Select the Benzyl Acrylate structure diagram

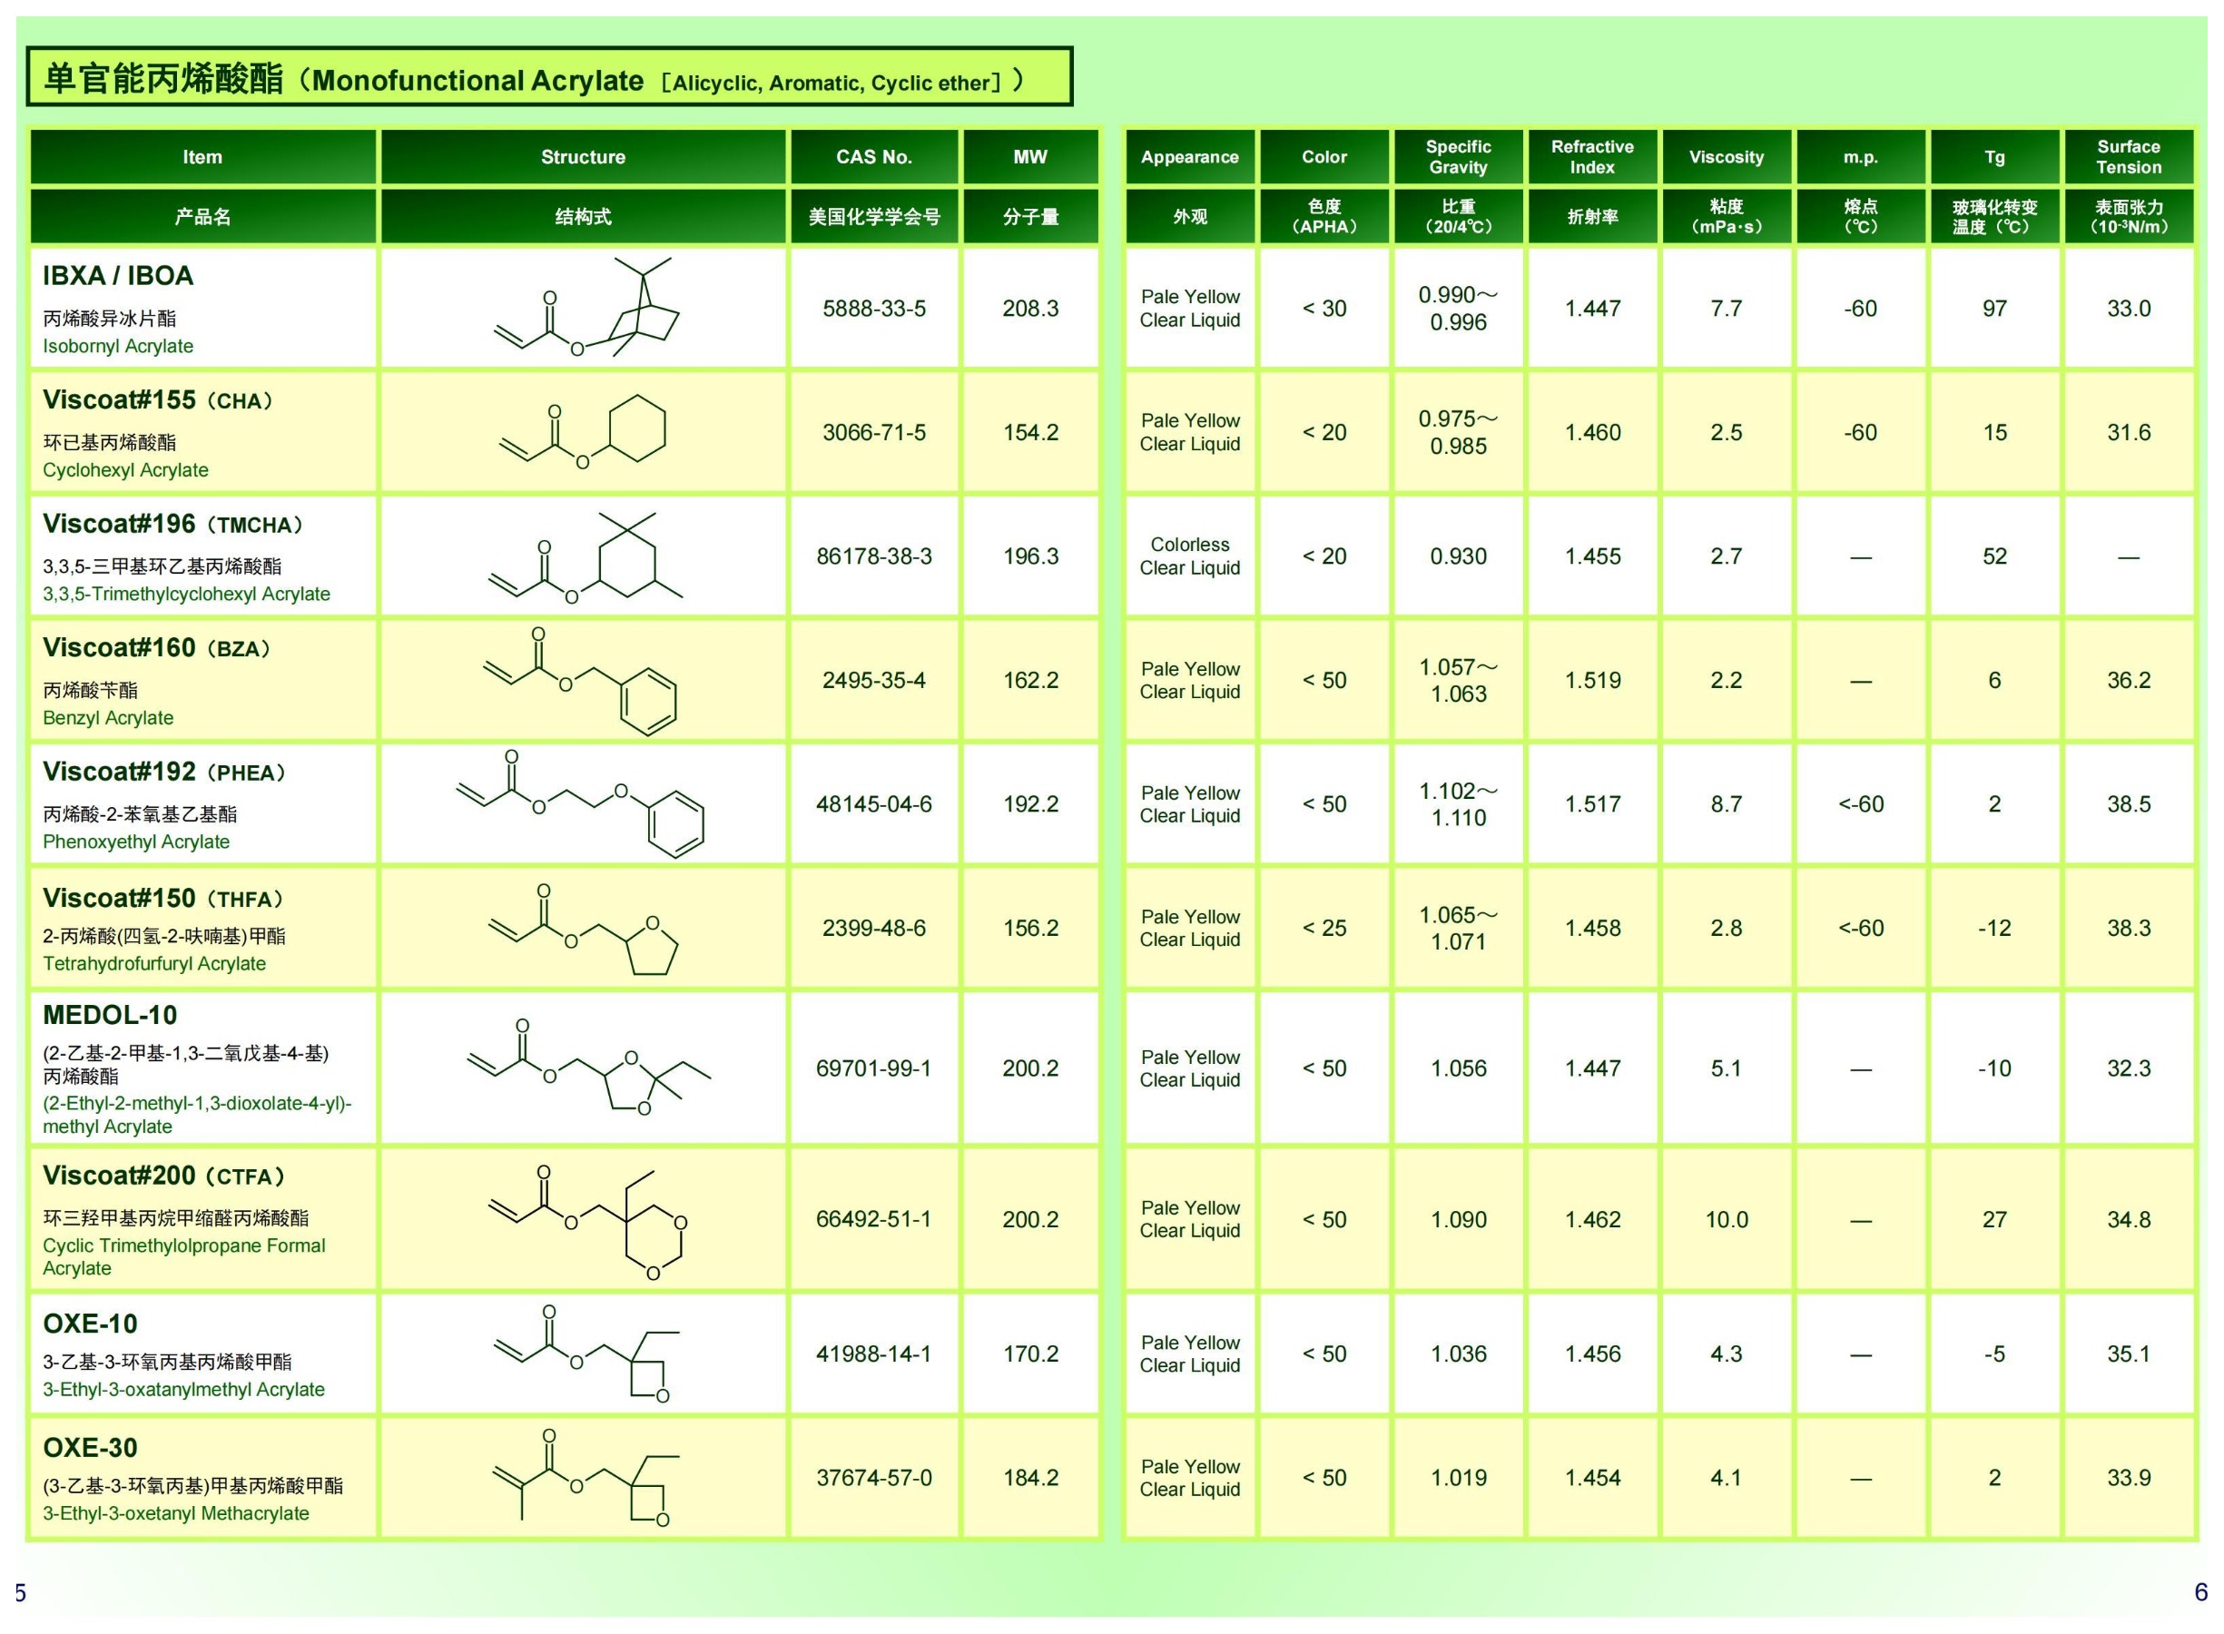[580, 681]
